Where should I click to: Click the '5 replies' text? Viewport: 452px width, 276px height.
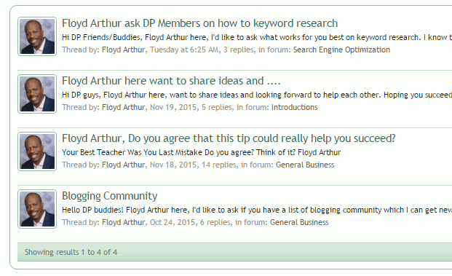tap(217, 107)
